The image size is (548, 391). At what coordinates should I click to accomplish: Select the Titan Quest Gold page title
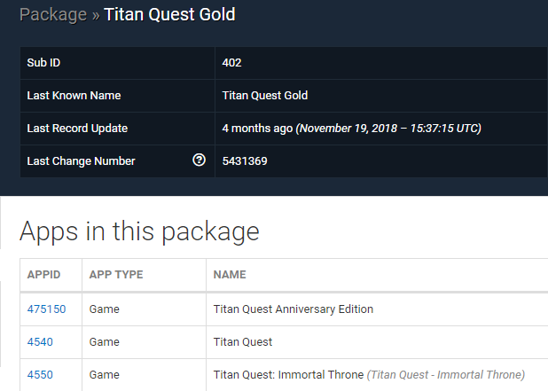[170, 15]
